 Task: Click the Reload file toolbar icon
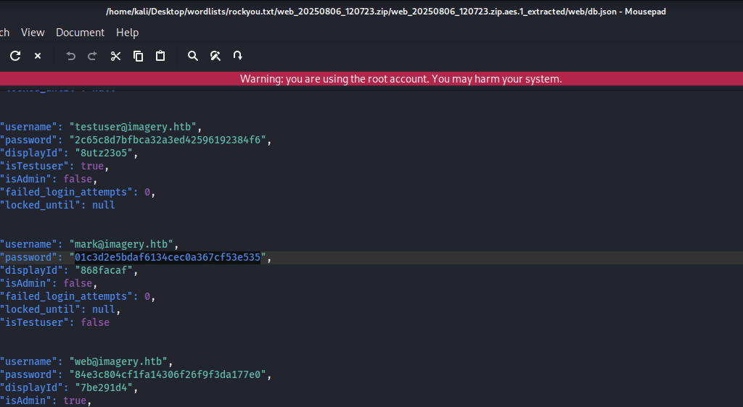tap(15, 56)
